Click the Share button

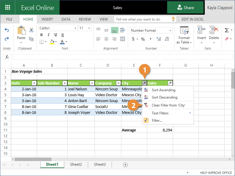pyautogui.click(x=185, y=8)
